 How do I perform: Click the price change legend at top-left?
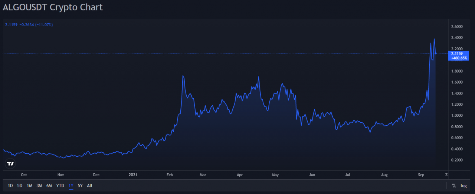click(x=29, y=25)
